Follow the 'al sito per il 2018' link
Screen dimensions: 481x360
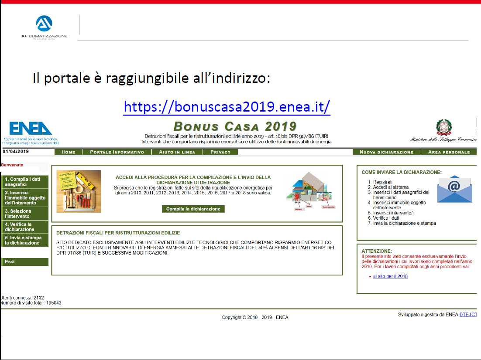click(x=390, y=276)
